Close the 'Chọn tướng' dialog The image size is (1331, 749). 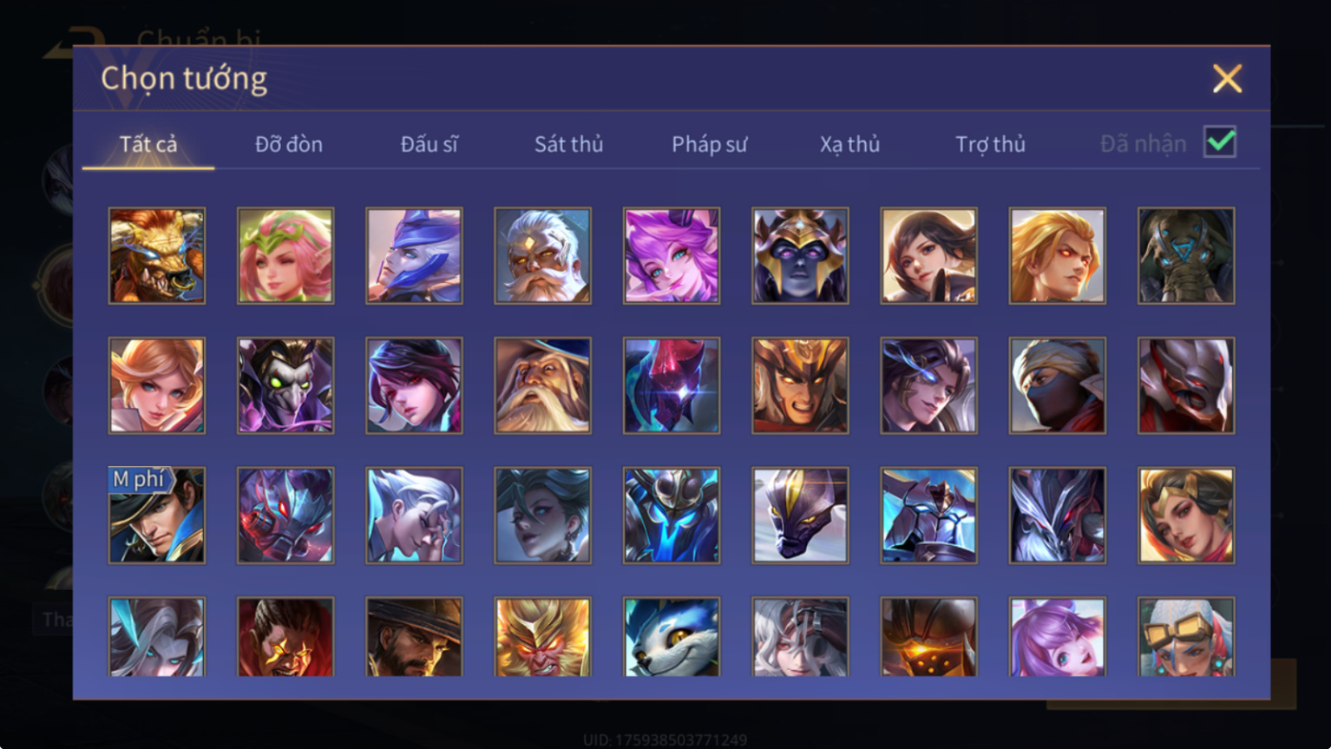[1227, 79]
